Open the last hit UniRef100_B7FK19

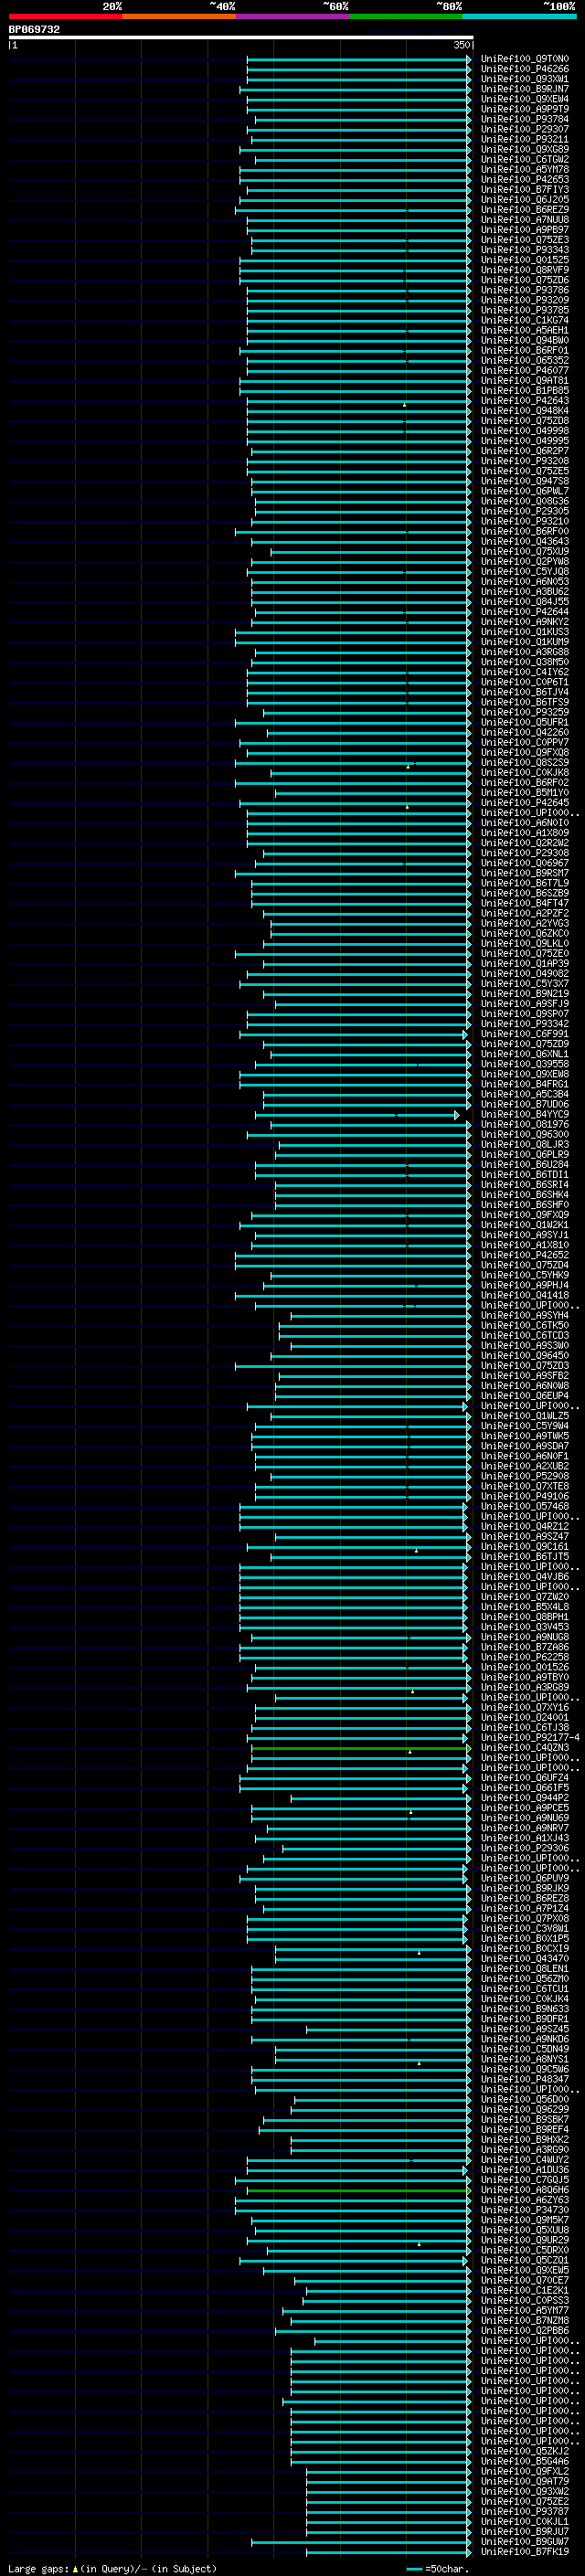(x=524, y=2551)
